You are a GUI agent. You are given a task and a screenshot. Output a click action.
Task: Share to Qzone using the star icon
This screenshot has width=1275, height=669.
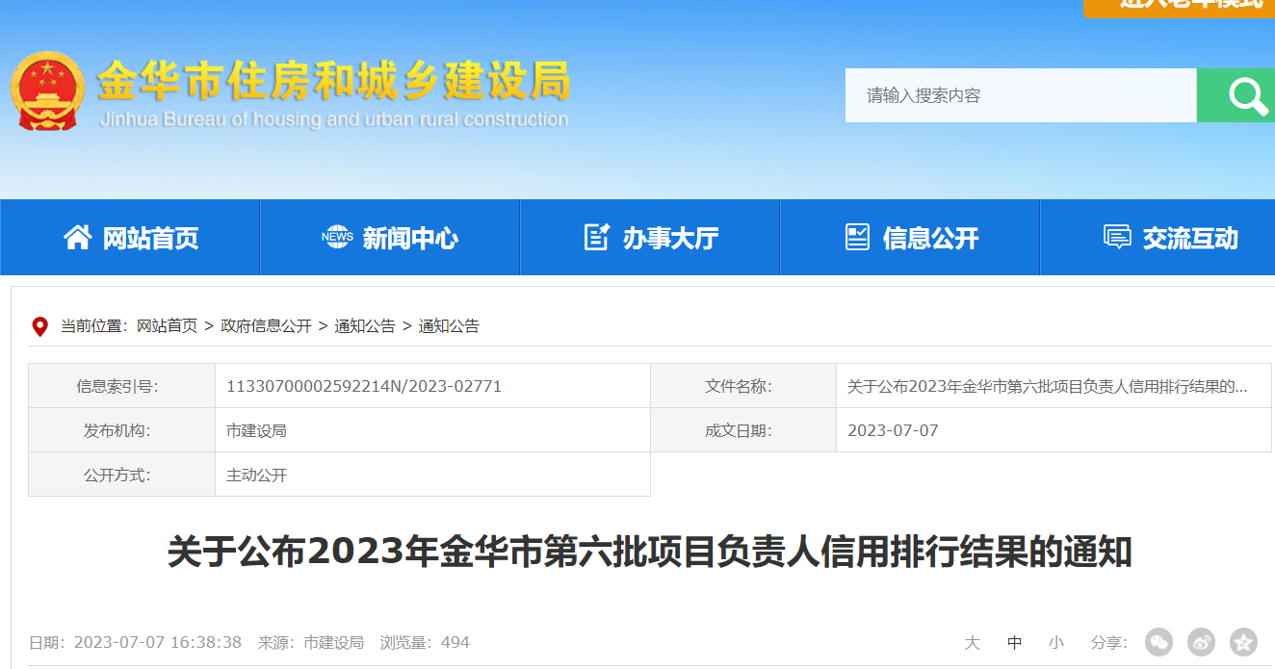pos(1241,642)
